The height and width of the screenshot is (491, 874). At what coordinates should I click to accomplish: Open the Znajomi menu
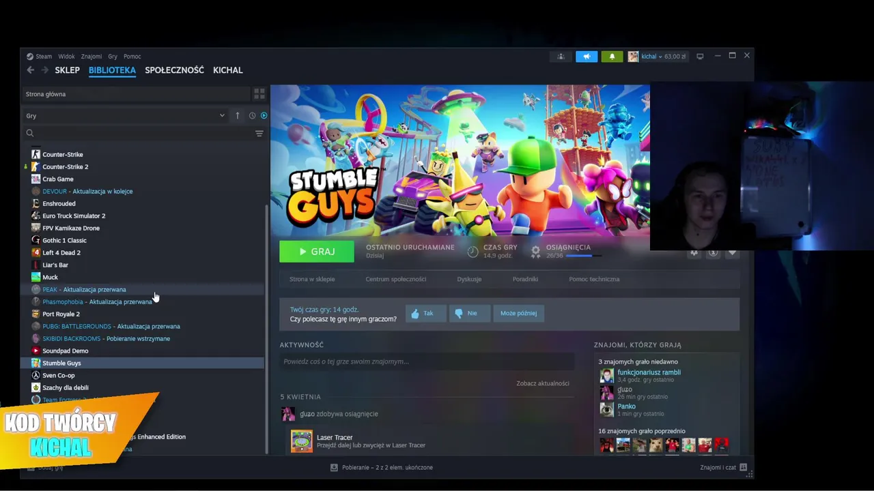[91, 57]
